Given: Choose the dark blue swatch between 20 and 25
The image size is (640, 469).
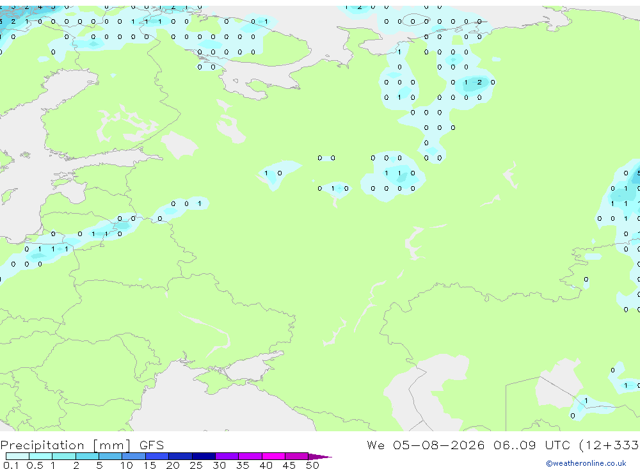Looking at the screenshot, I should pos(180,456).
